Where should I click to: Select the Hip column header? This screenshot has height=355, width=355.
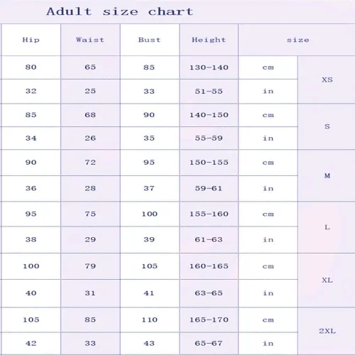31,40
